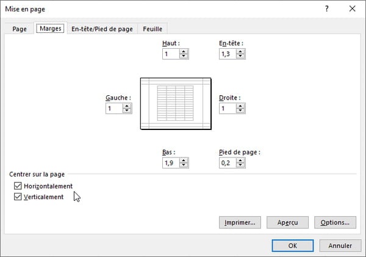This screenshot has width=366, height=257.
Task: Click the Pied de page input field
Action: coord(228,163)
